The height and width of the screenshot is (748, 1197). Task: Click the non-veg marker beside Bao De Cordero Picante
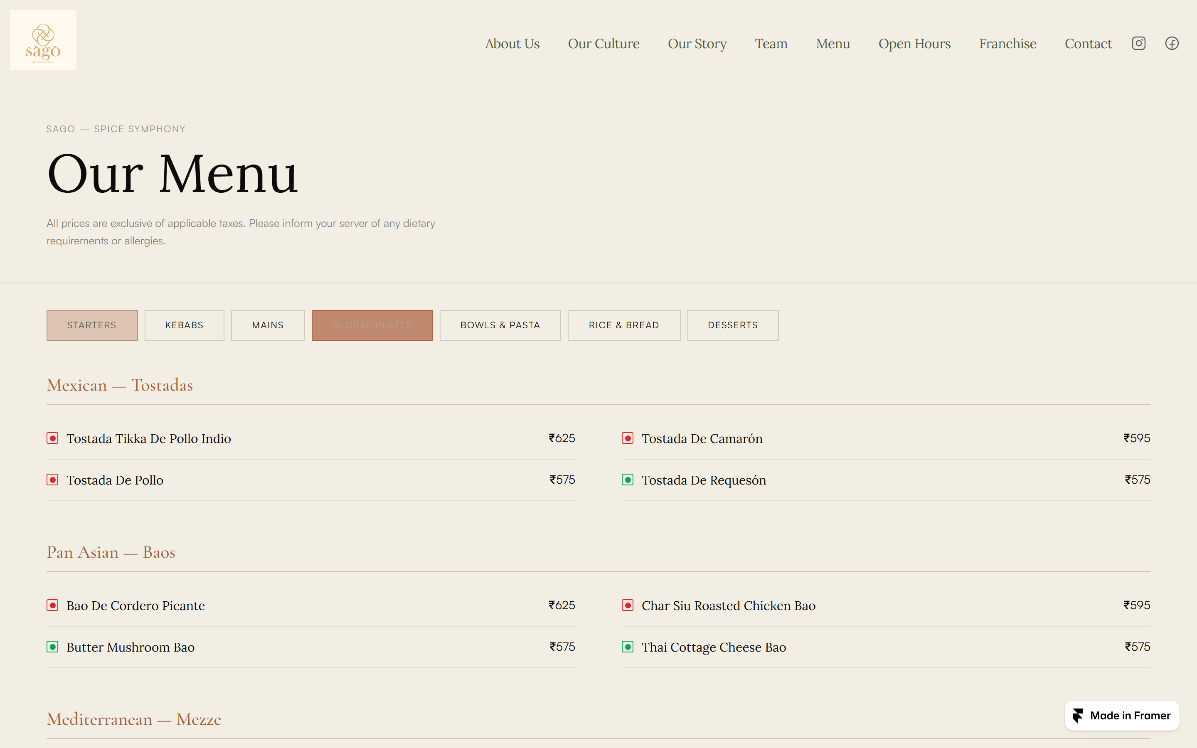(x=52, y=605)
